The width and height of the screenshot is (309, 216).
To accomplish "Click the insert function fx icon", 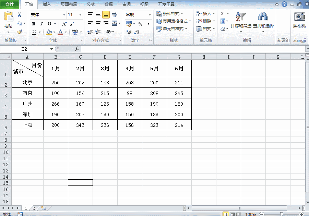I will (77, 49).
